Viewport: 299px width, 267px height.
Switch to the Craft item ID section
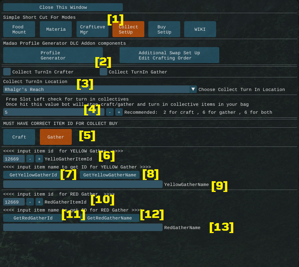19,137
